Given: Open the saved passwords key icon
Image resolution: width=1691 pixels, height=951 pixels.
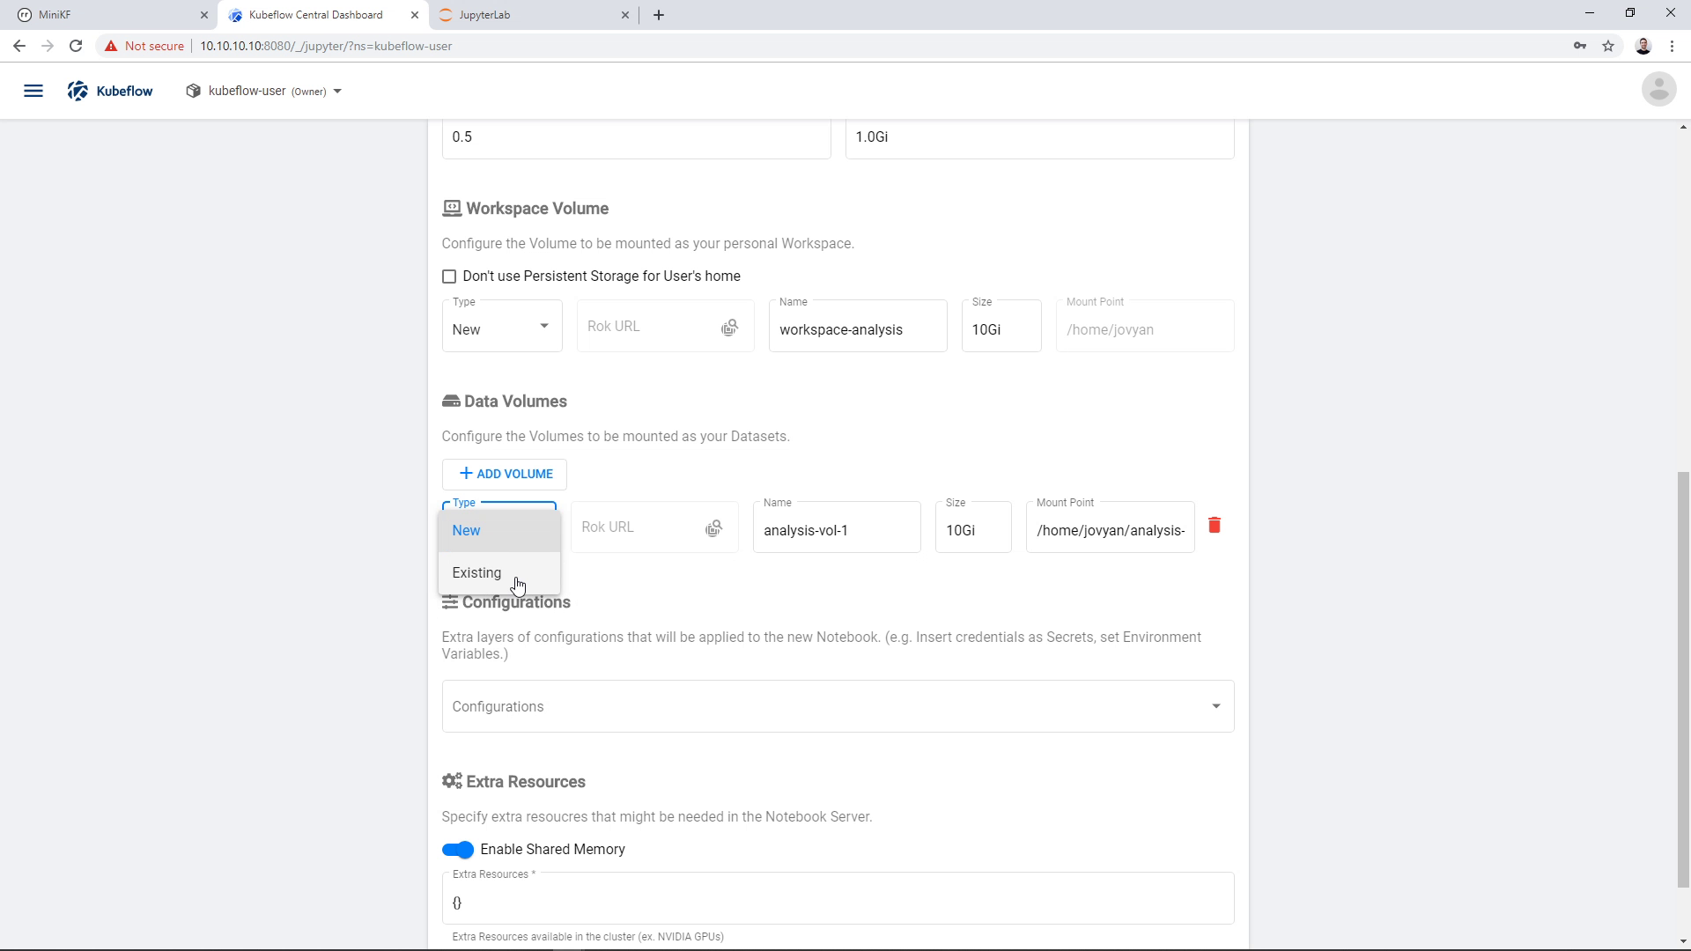Looking at the screenshot, I should (1580, 46).
